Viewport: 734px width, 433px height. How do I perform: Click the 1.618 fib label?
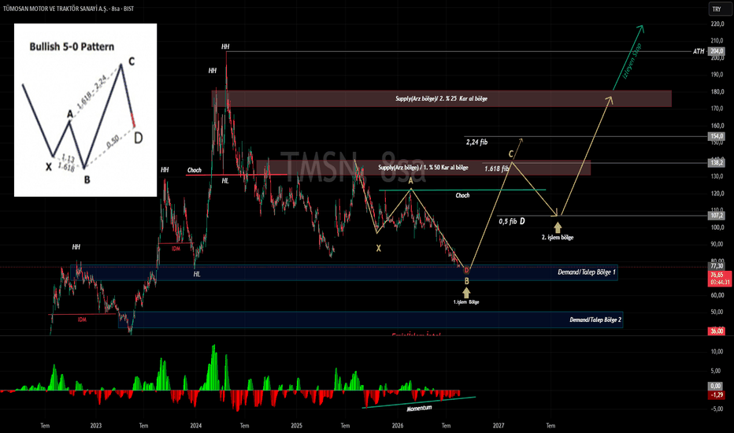[x=497, y=168]
